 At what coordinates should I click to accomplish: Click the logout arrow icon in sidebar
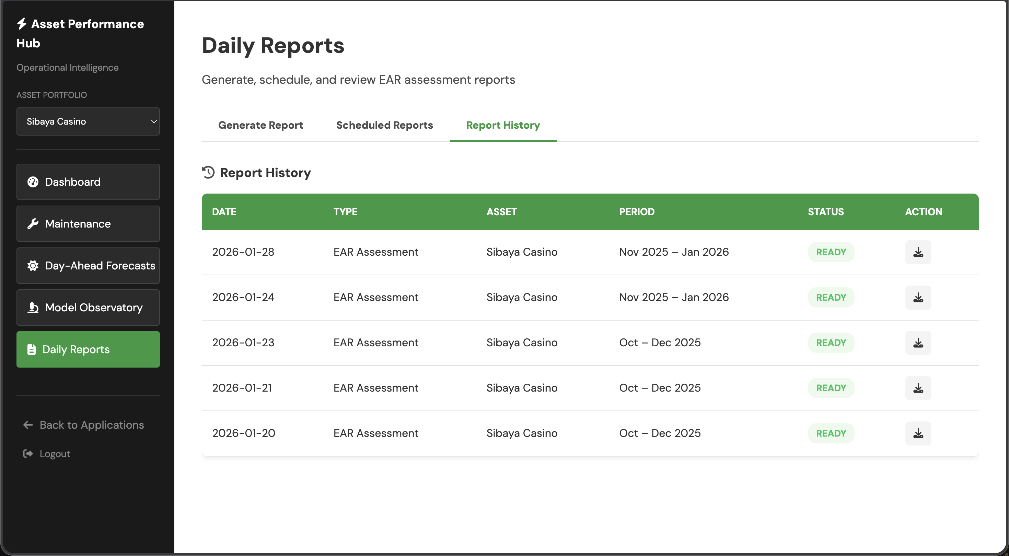click(28, 454)
